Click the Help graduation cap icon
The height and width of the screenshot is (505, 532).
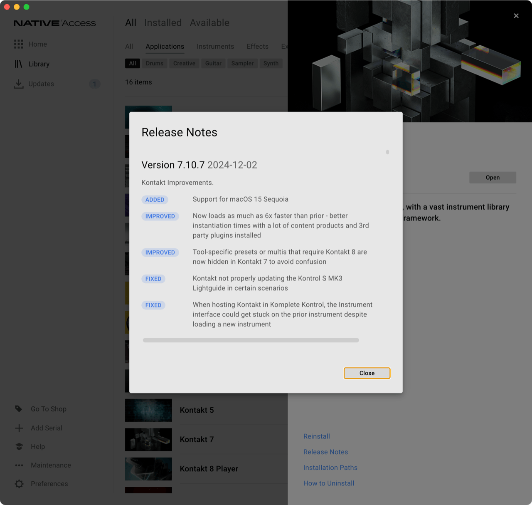point(19,447)
